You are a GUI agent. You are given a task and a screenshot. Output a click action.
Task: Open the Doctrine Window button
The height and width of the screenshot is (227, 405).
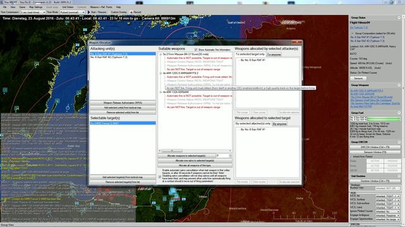375,181
